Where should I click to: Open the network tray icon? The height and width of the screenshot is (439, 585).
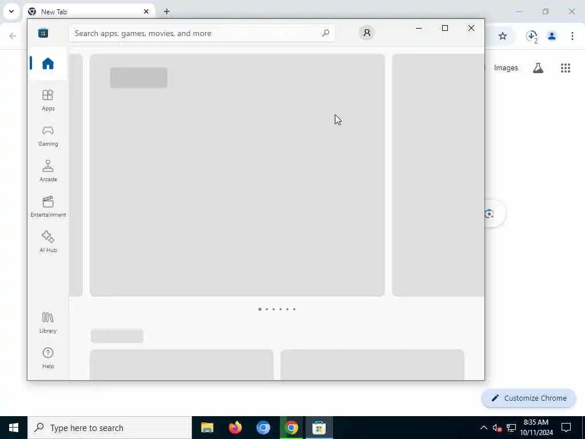(511, 428)
